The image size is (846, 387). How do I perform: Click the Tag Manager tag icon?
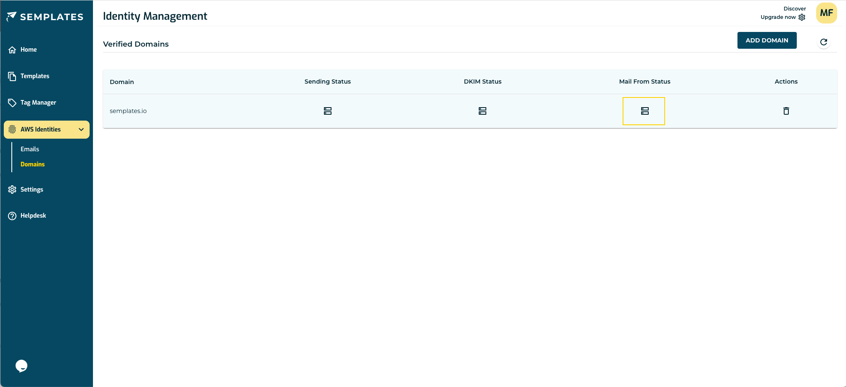tap(12, 103)
